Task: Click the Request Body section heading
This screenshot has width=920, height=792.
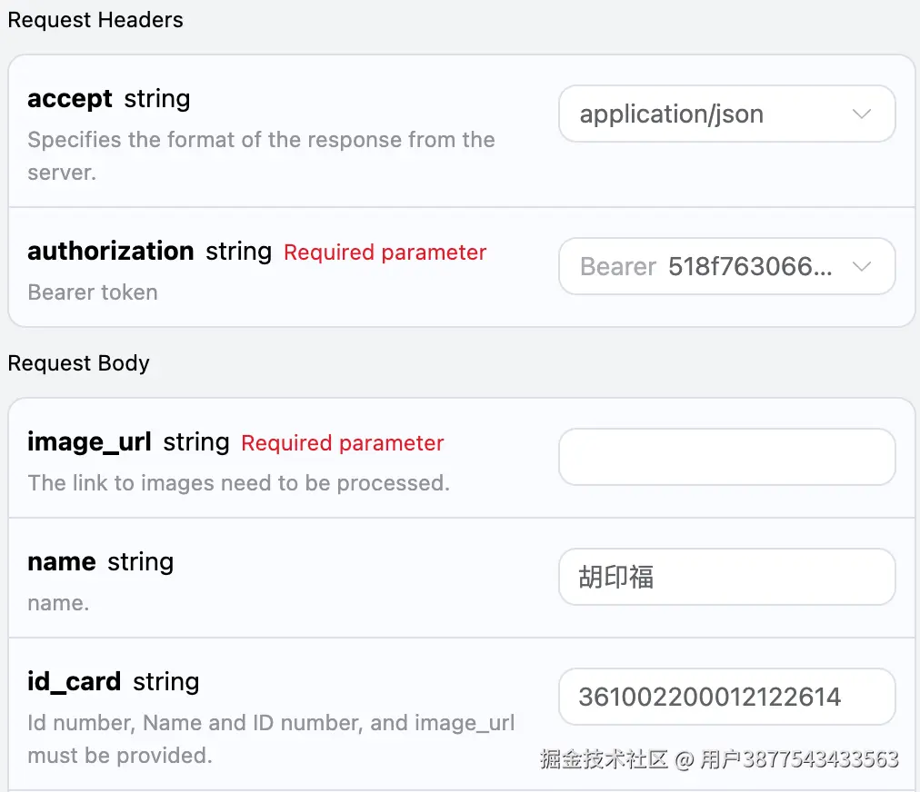Action: (79, 363)
